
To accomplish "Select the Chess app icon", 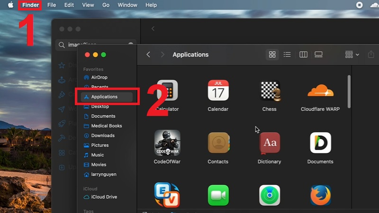I will coord(270,90).
